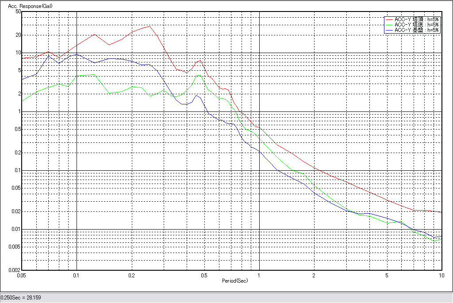Select the ACC-Y 塔頂 h=5% legend entry
The image size is (453, 303).
click(416, 19)
